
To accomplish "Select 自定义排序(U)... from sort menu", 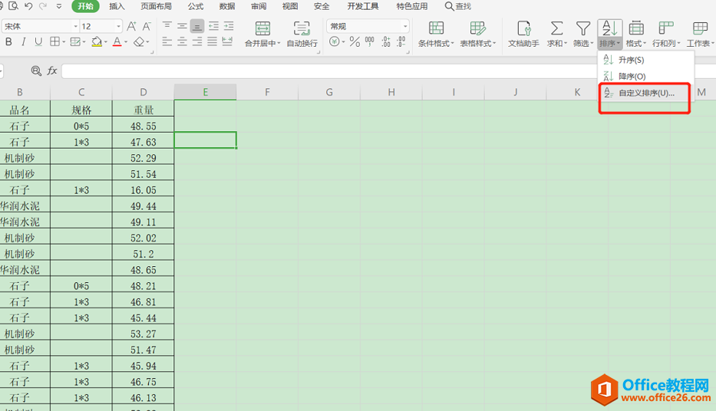I will (645, 93).
